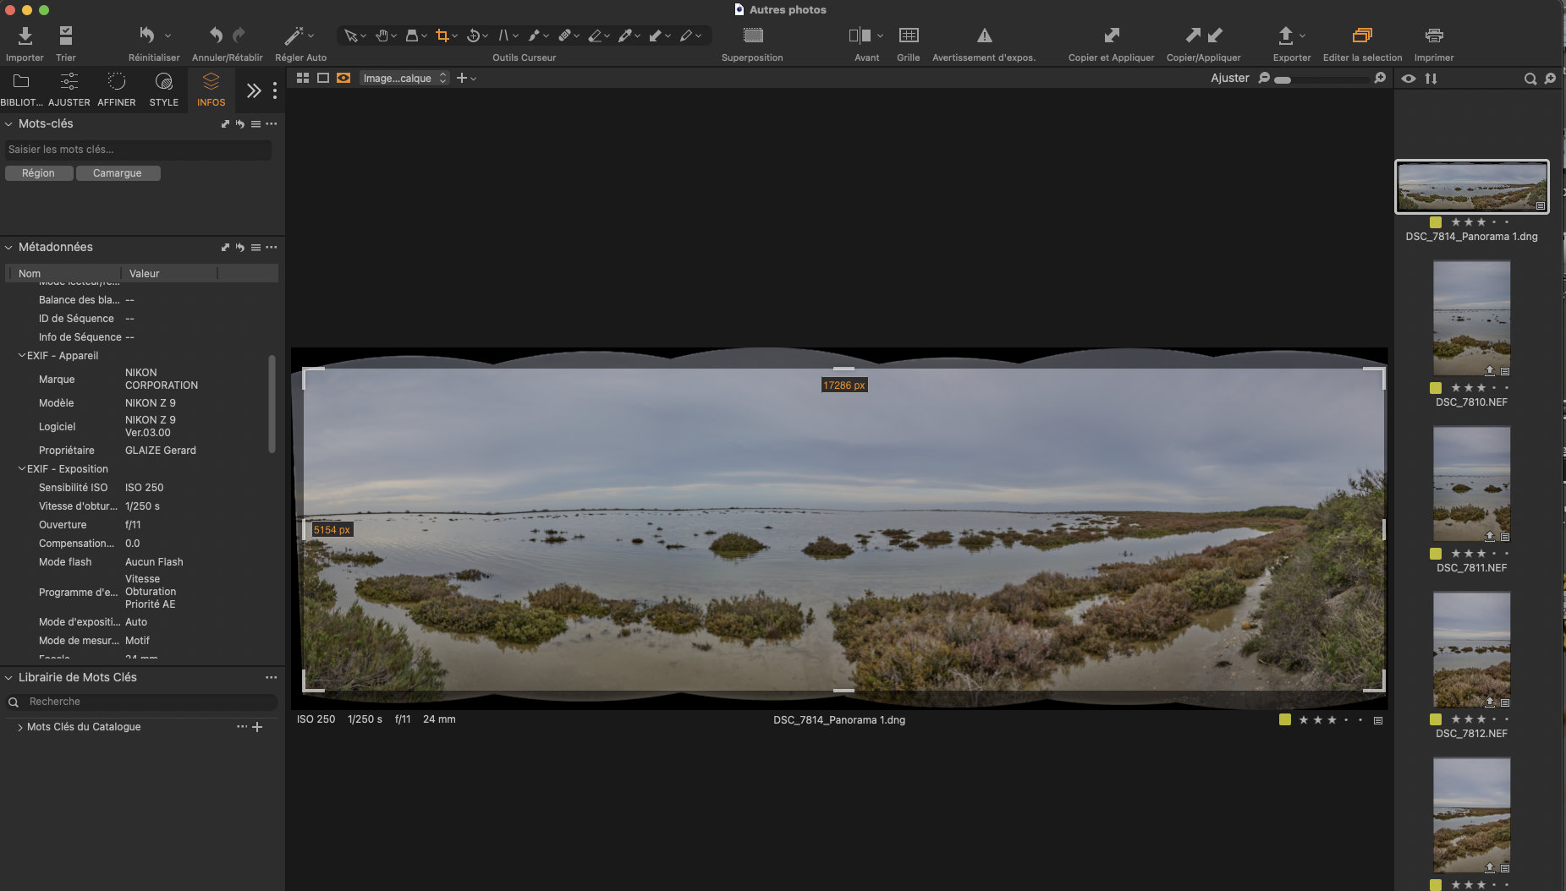
Task: Click the viewer zoom slider
Action: click(1323, 79)
